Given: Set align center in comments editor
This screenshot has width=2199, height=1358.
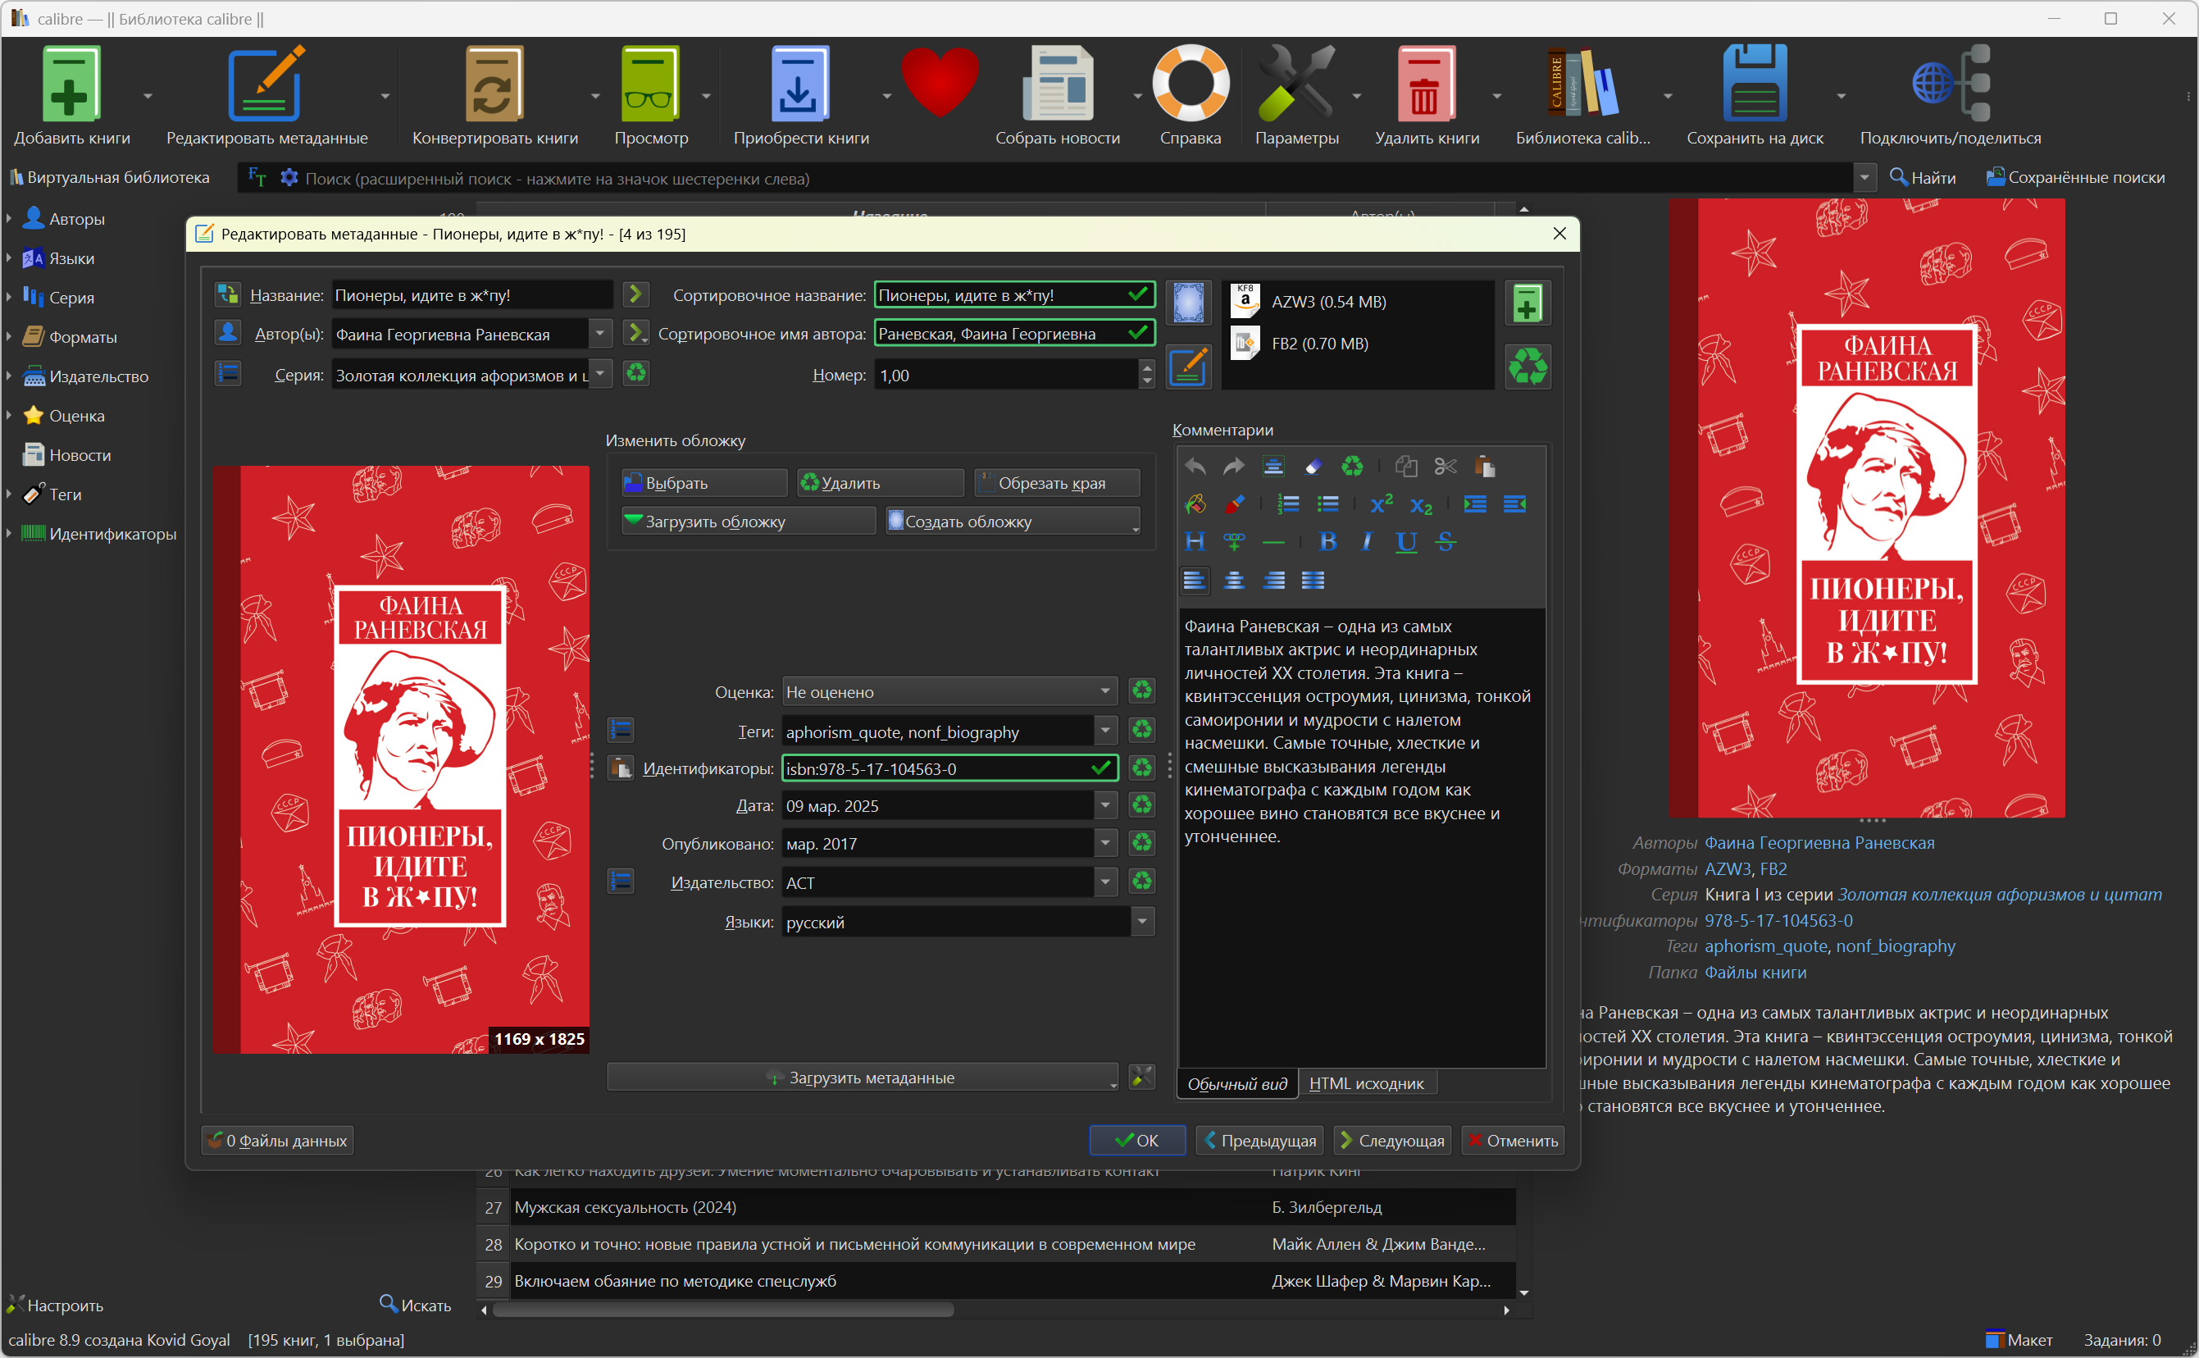Looking at the screenshot, I should (x=1234, y=581).
